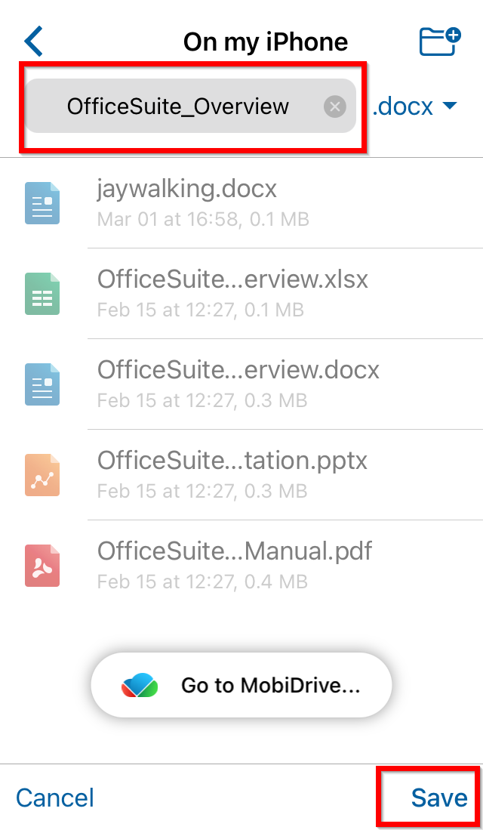Screen dimensions: 483x830
Task: Tap the Go to MobiDrive… button
Action: point(241,685)
